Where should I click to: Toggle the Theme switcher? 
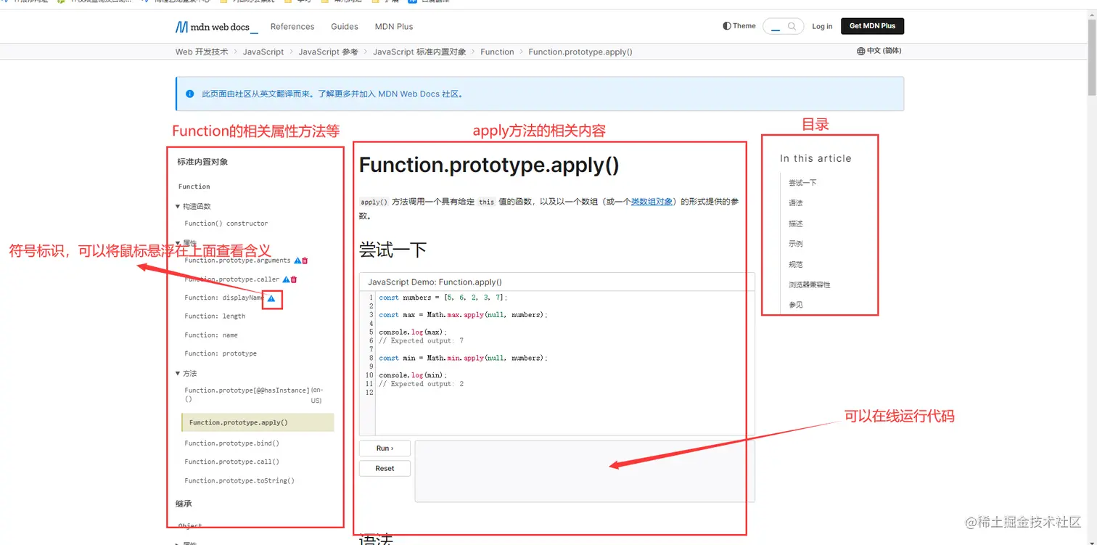[739, 26]
